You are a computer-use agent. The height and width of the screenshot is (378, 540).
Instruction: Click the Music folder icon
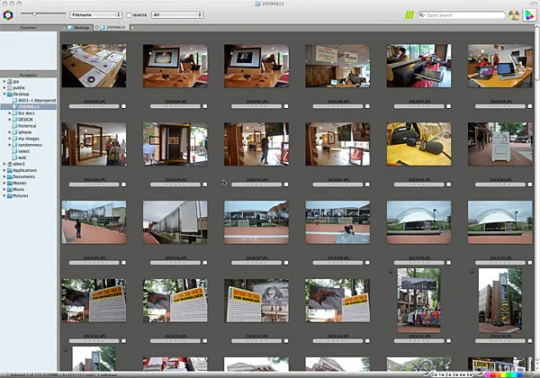click(x=10, y=189)
